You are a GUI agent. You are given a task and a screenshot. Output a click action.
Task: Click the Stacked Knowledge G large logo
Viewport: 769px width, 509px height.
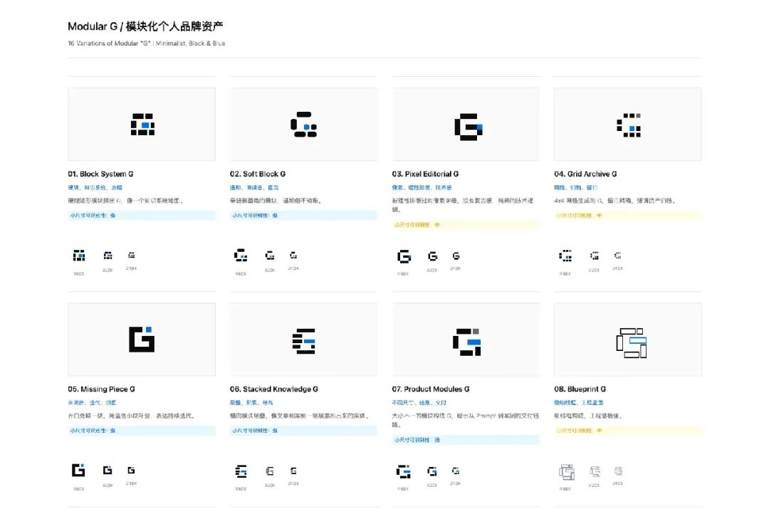tap(303, 341)
